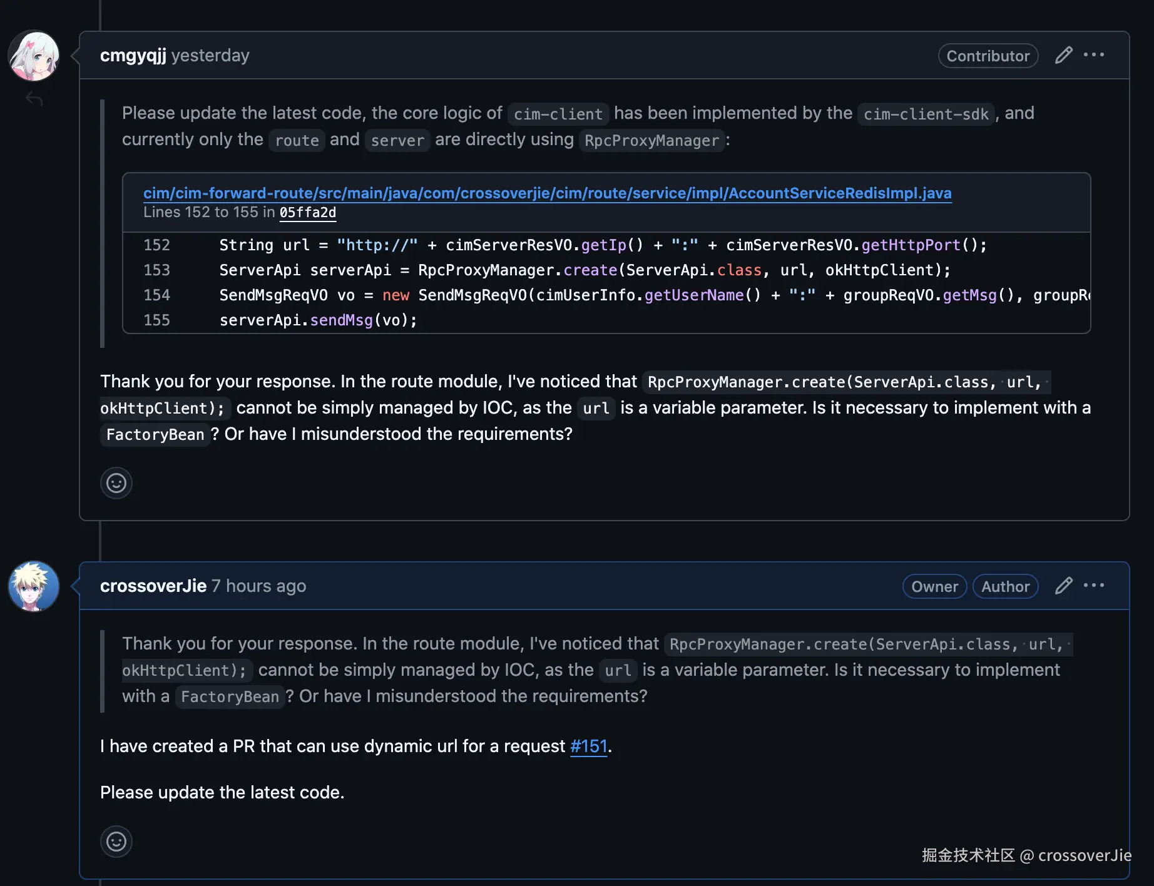Image resolution: width=1154 pixels, height=886 pixels.
Task: Open commit 05ffa2d link
Action: point(307,213)
